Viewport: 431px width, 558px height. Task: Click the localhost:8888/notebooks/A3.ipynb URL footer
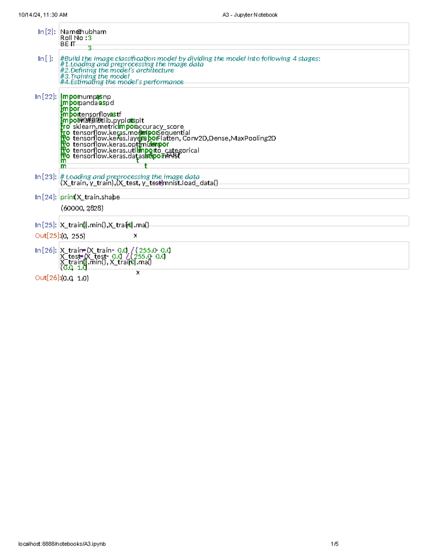(x=62, y=544)
